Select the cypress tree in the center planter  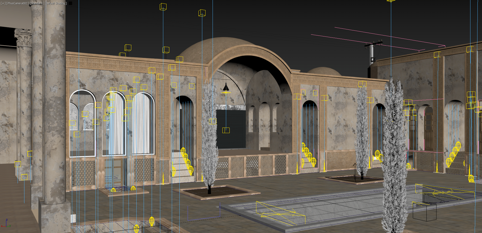tap(209, 136)
